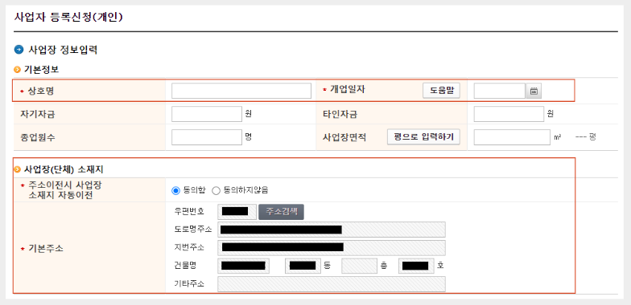Focus the 종업원수 input field
The height and width of the screenshot is (305, 631).
tap(207, 137)
